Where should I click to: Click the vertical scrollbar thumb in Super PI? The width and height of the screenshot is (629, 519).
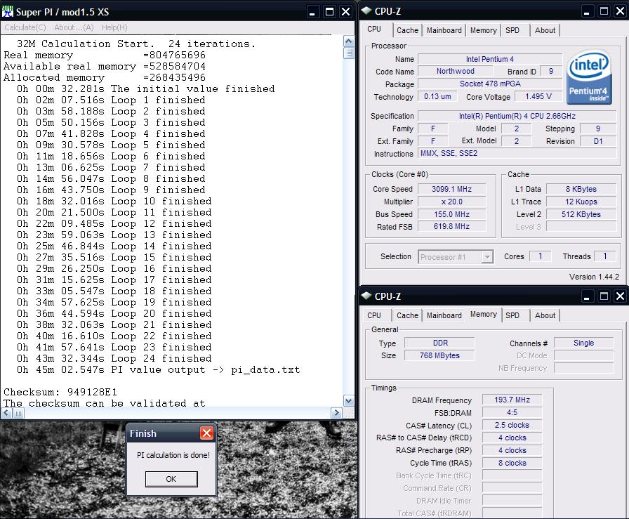point(349,53)
